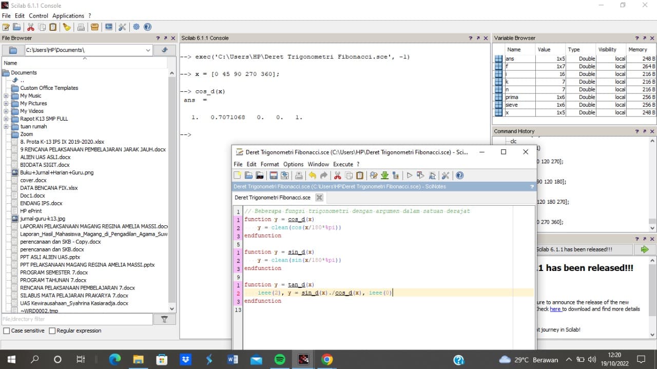Viewport: 657px width, 369px height.
Task: Close the Command History panel
Action: click(652, 131)
